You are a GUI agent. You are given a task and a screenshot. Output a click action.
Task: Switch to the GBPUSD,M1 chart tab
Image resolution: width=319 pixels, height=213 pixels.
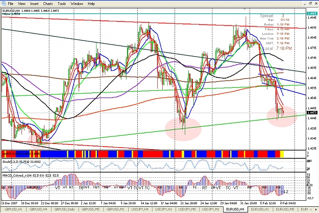(x=115, y=209)
